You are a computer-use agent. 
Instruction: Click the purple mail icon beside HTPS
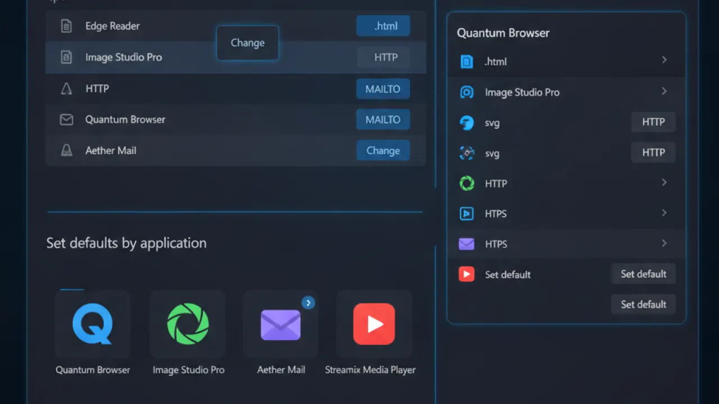467,244
